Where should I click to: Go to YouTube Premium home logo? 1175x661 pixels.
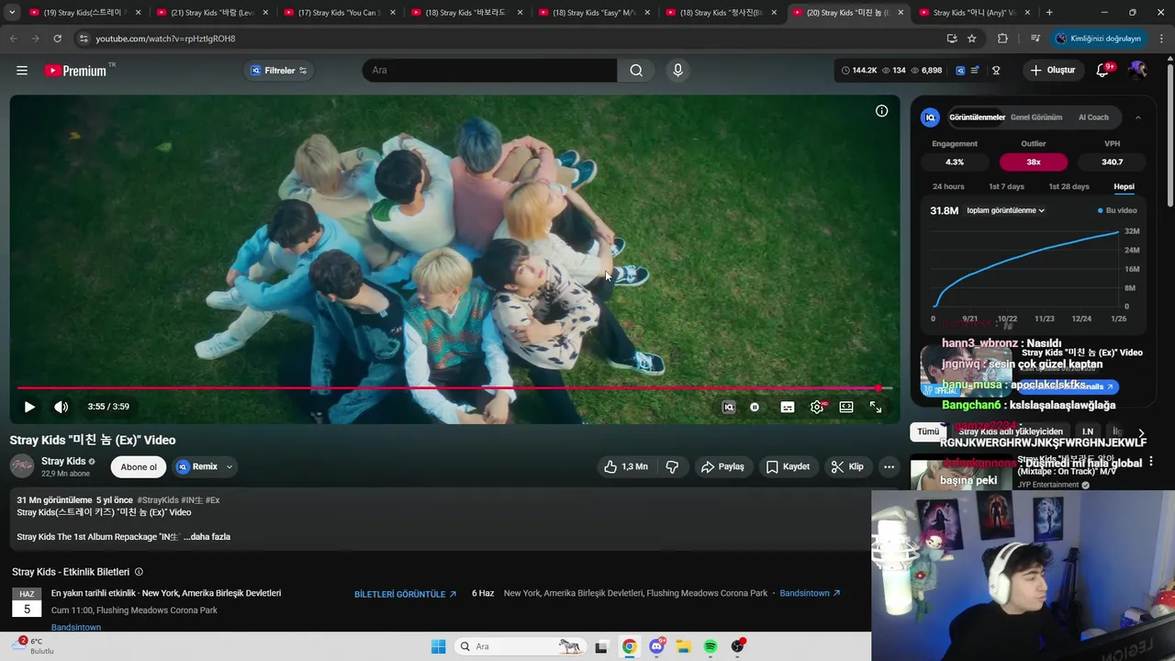pyautogui.click(x=75, y=71)
